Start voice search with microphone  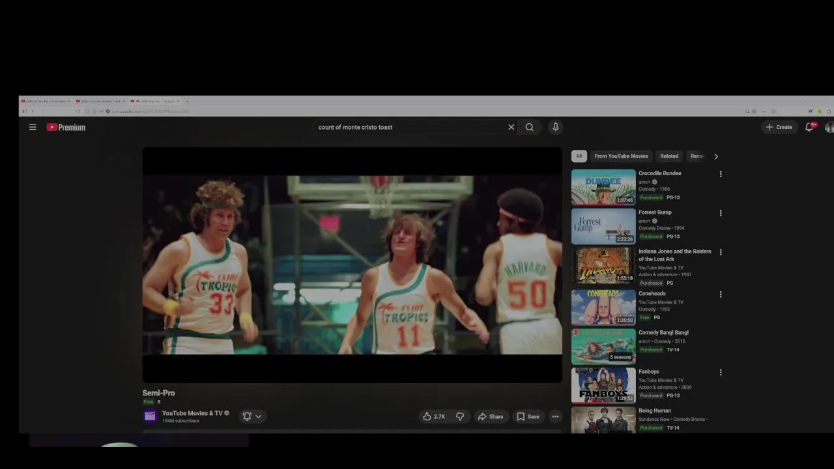click(x=556, y=127)
